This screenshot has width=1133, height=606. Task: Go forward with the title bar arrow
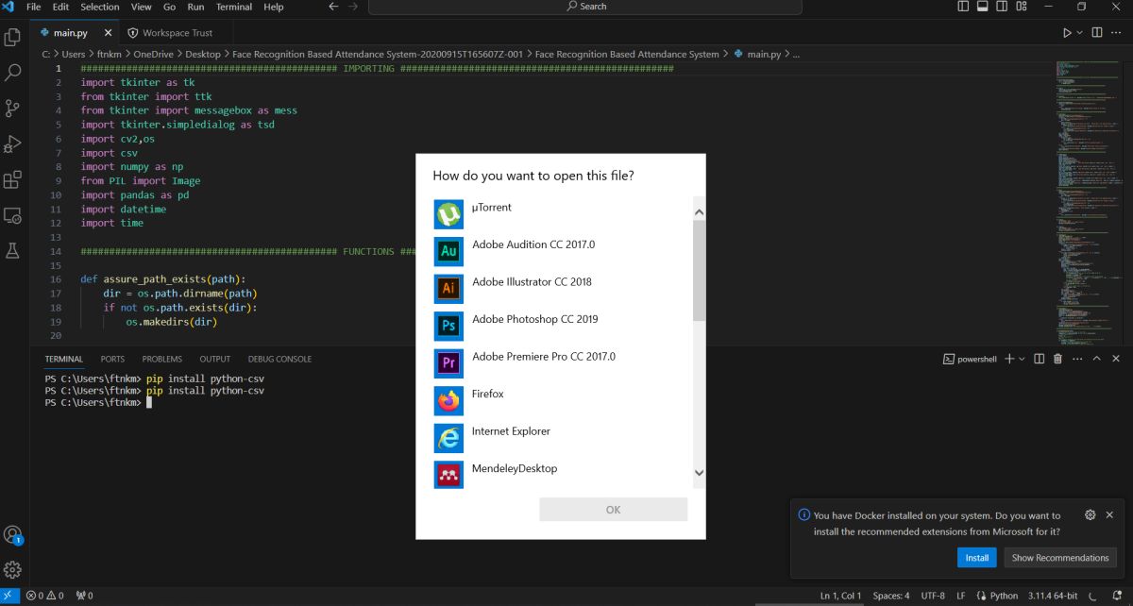[x=353, y=7]
